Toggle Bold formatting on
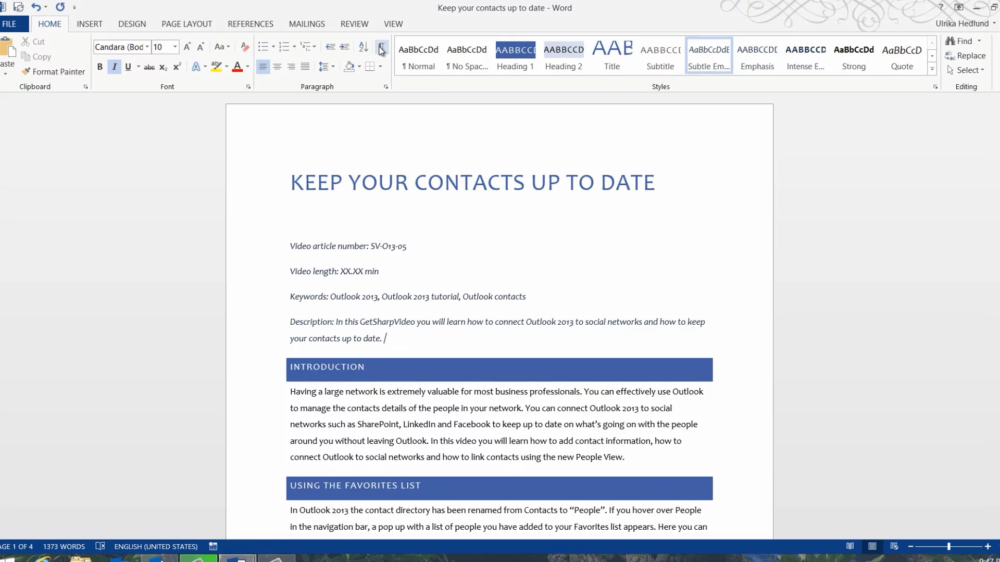Image resolution: width=1000 pixels, height=562 pixels. (99, 67)
